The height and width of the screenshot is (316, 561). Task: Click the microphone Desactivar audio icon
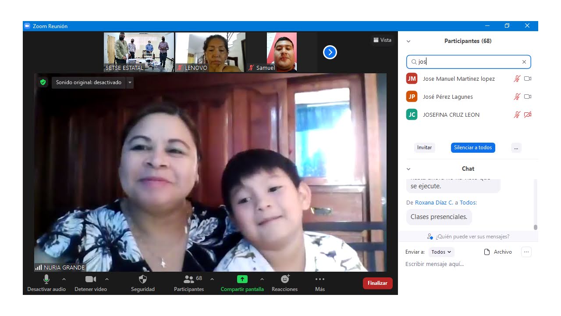[x=46, y=279]
